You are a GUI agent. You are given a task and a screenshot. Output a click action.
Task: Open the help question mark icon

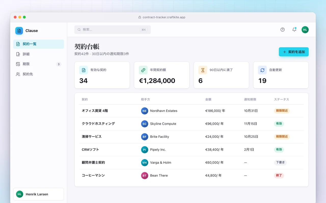click(x=282, y=29)
